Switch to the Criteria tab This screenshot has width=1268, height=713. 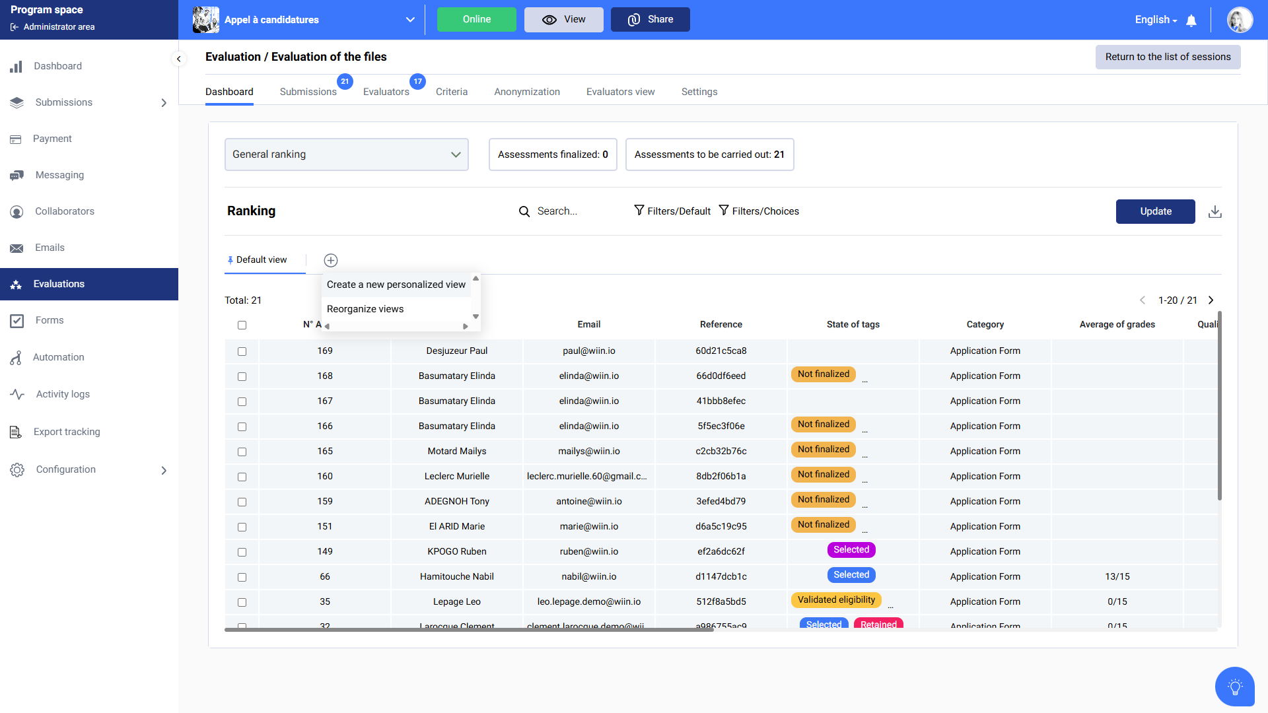[451, 92]
